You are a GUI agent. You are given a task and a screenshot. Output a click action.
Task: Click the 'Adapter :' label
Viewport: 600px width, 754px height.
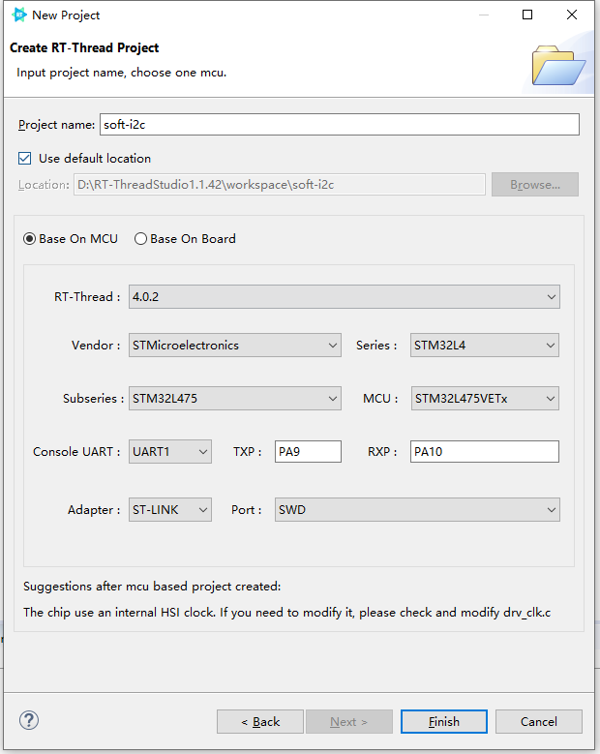94,510
